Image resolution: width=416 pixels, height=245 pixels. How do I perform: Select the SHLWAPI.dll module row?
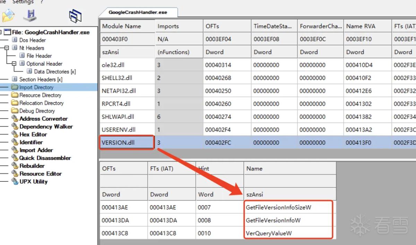tap(258, 117)
